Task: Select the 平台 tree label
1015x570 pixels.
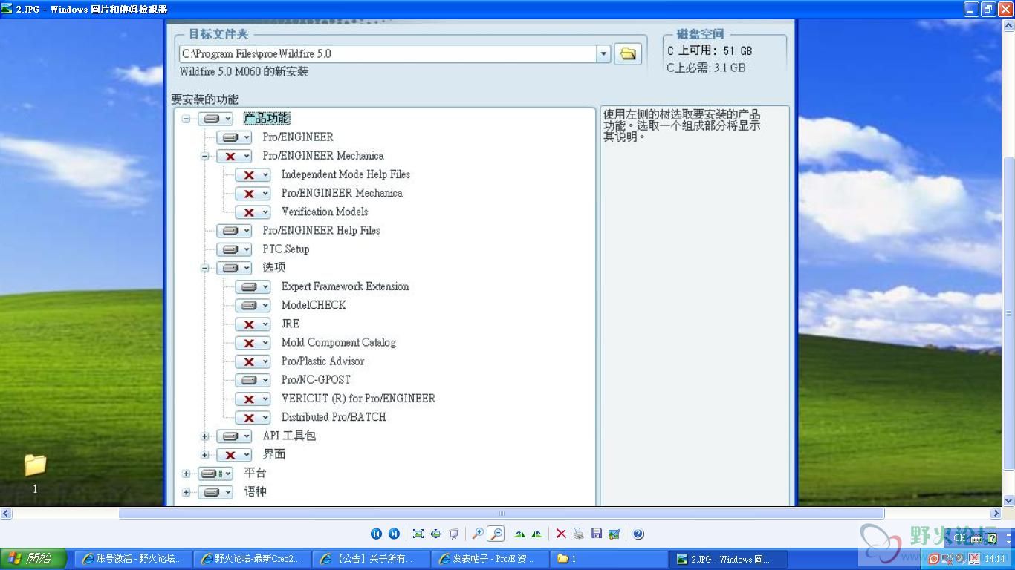Action: coord(255,474)
